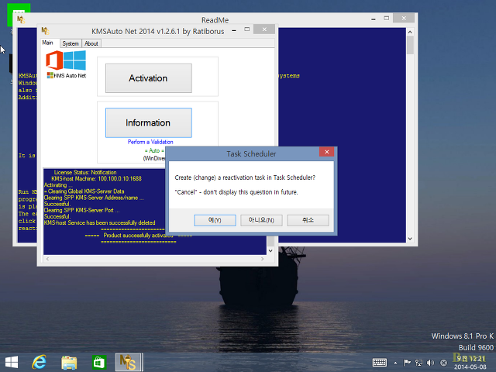The height and width of the screenshot is (372, 496).
Task: Click 취소 cancel button in dialog
Action: point(308,220)
